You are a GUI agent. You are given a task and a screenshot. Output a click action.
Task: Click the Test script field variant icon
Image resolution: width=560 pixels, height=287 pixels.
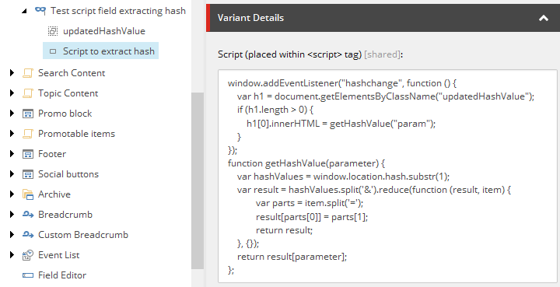click(40, 11)
